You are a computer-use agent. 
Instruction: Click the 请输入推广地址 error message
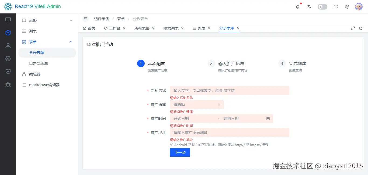[x=181, y=140]
